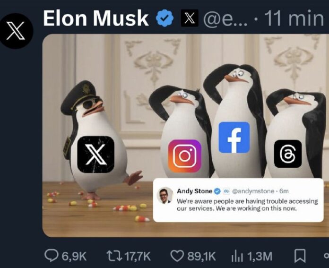Viewport: 329px width, 268px height.
Task: Click the X logo on the captain penguin
Action: pos(95,154)
